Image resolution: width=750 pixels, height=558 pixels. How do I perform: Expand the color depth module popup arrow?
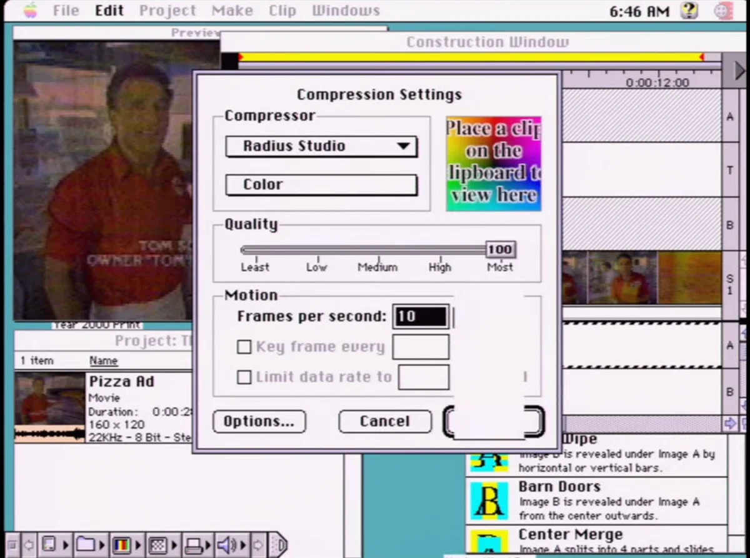click(x=139, y=544)
